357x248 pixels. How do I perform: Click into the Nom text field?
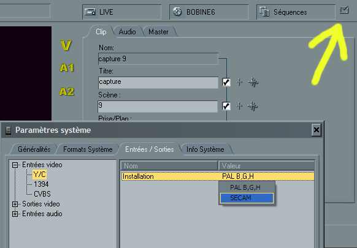158,59
